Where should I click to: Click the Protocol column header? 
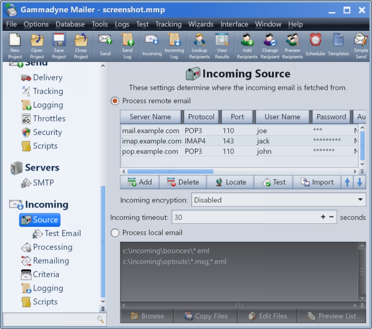201,117
